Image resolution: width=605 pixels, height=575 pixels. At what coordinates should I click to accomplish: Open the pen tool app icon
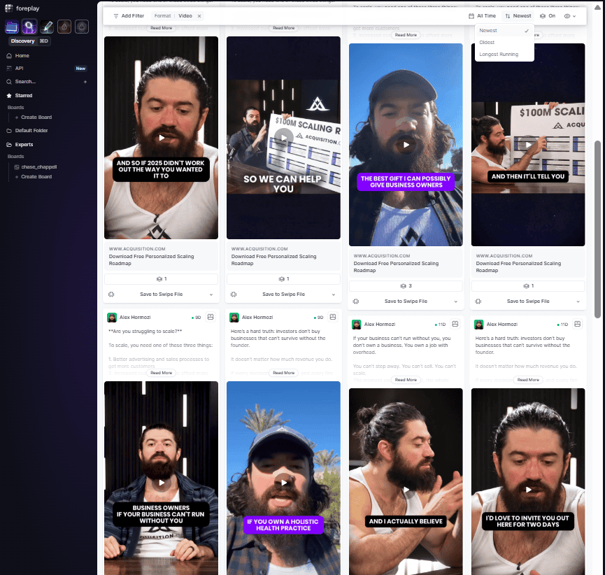point(47,27)
